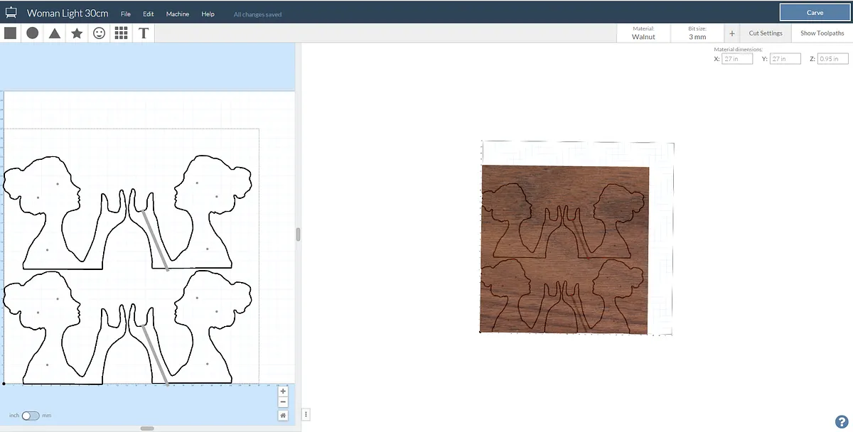
Task: Click the material X dimension field
Action: pyautogui.click(x=736, y=59)
